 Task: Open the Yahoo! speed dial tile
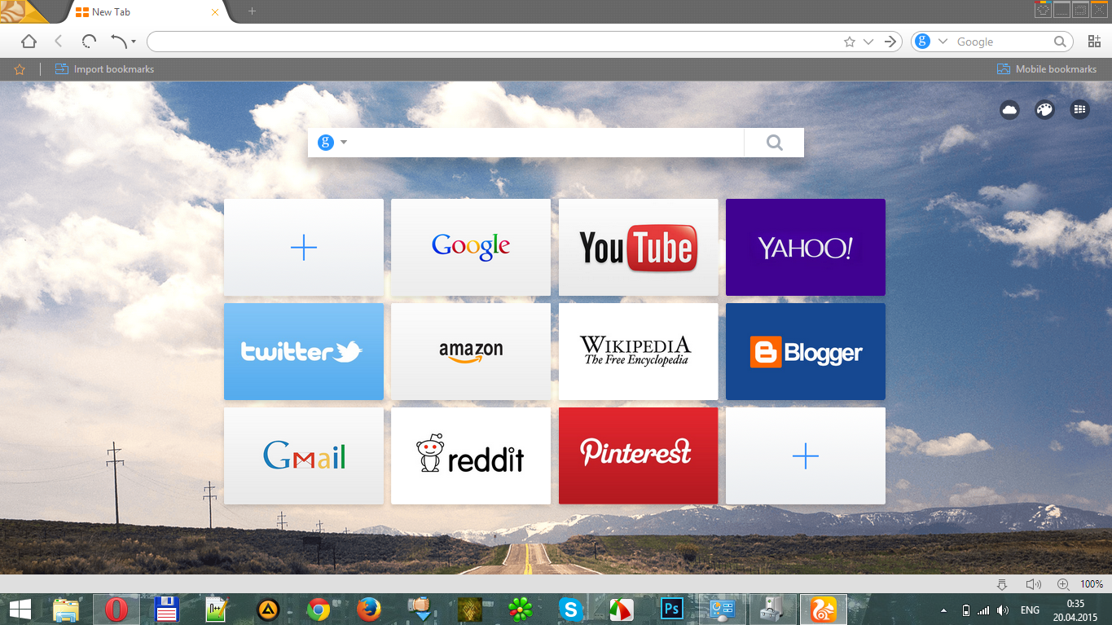tap(805, 247)
